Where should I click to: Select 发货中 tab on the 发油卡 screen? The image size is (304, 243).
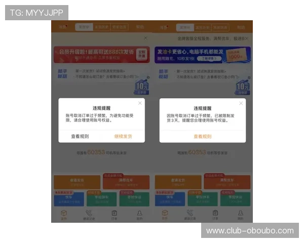[x=185, y=27]
